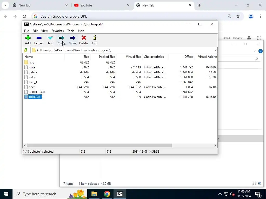This screenshot has height=199, width=266.
Task: Expand the 7-Zip path history dropdown
Action: (215, 50)
